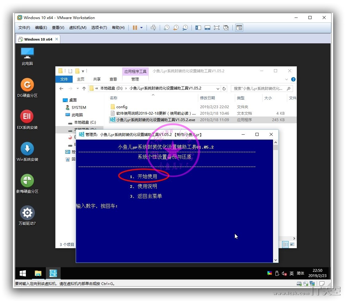The height and width of the screenshot is (301, 346).
Task: Open Explorer help question mark icon
Action: coord(293,79)
